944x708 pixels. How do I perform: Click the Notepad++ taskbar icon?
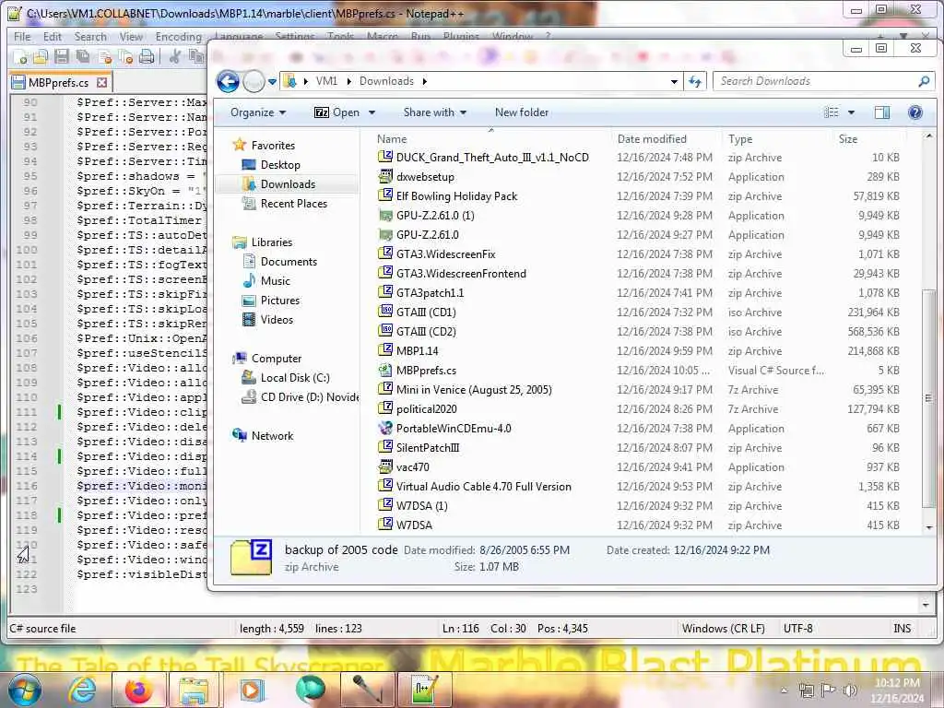424,690
